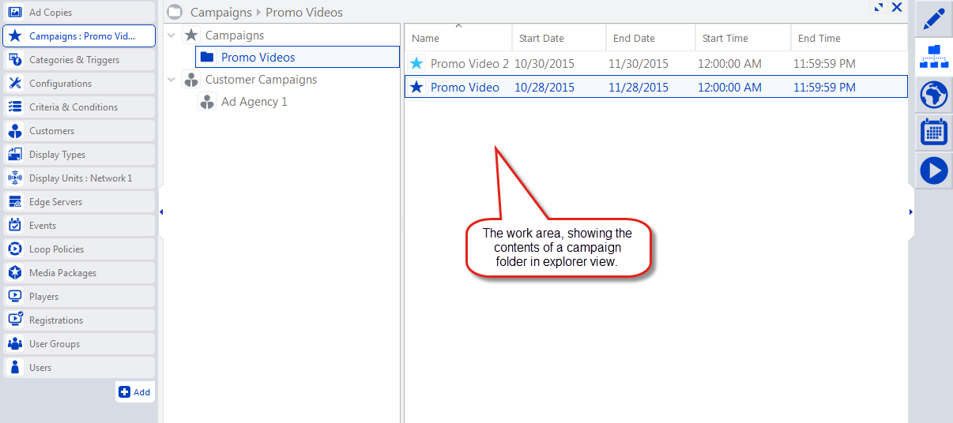The width and height of the screenshot is (953, 423).
Task: Collapse the right toolbar with arrow handle
Action: (x=910, y=211)
